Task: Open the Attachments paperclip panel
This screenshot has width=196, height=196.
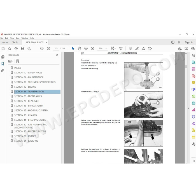Action: coord(3,71)
